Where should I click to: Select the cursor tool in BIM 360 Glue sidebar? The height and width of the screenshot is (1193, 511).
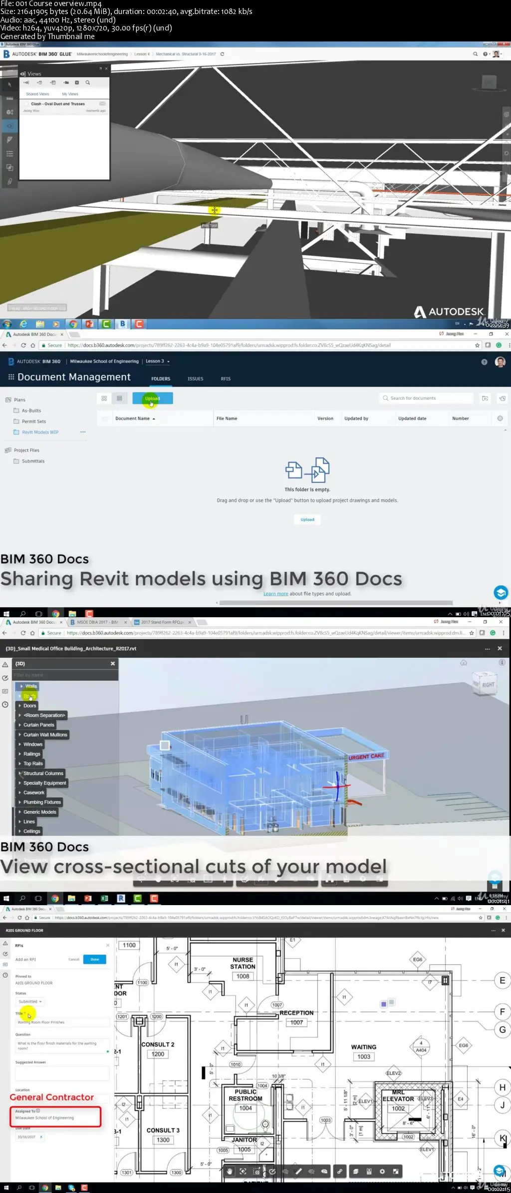point(9,85)
